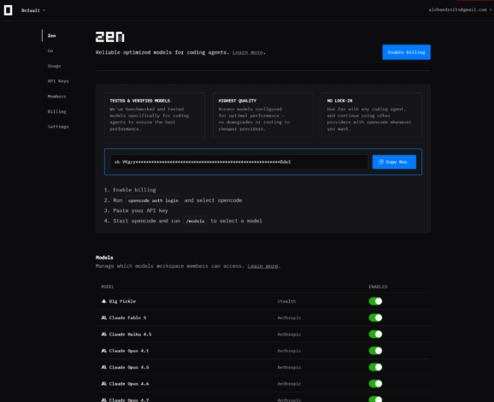Screen dimensions: 494x402
Task: Click the opencode logo icon
Action: coord(9,10)
